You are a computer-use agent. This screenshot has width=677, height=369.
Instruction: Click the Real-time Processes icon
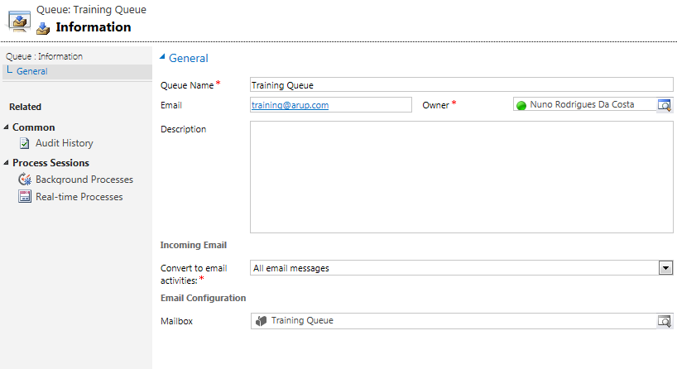(25, 196)
